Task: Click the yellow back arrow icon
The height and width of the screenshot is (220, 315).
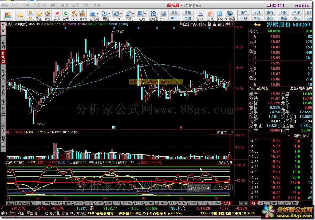Action: tap(20, 15)
